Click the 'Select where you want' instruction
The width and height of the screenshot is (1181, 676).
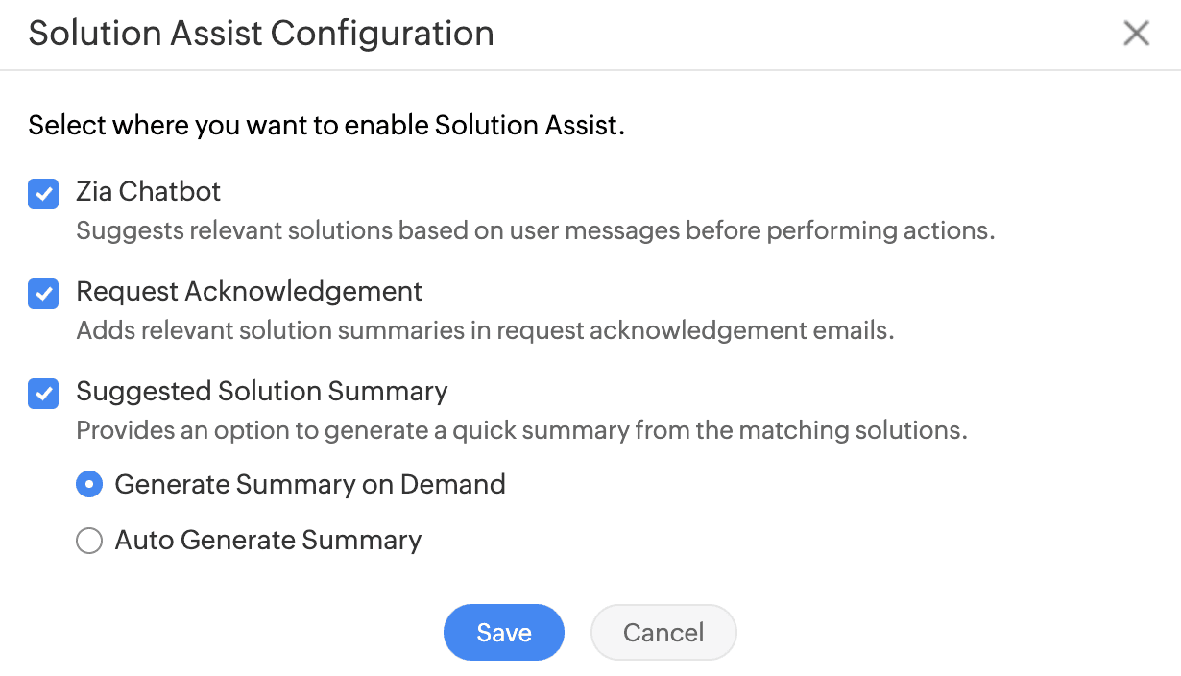click(326, 126)
